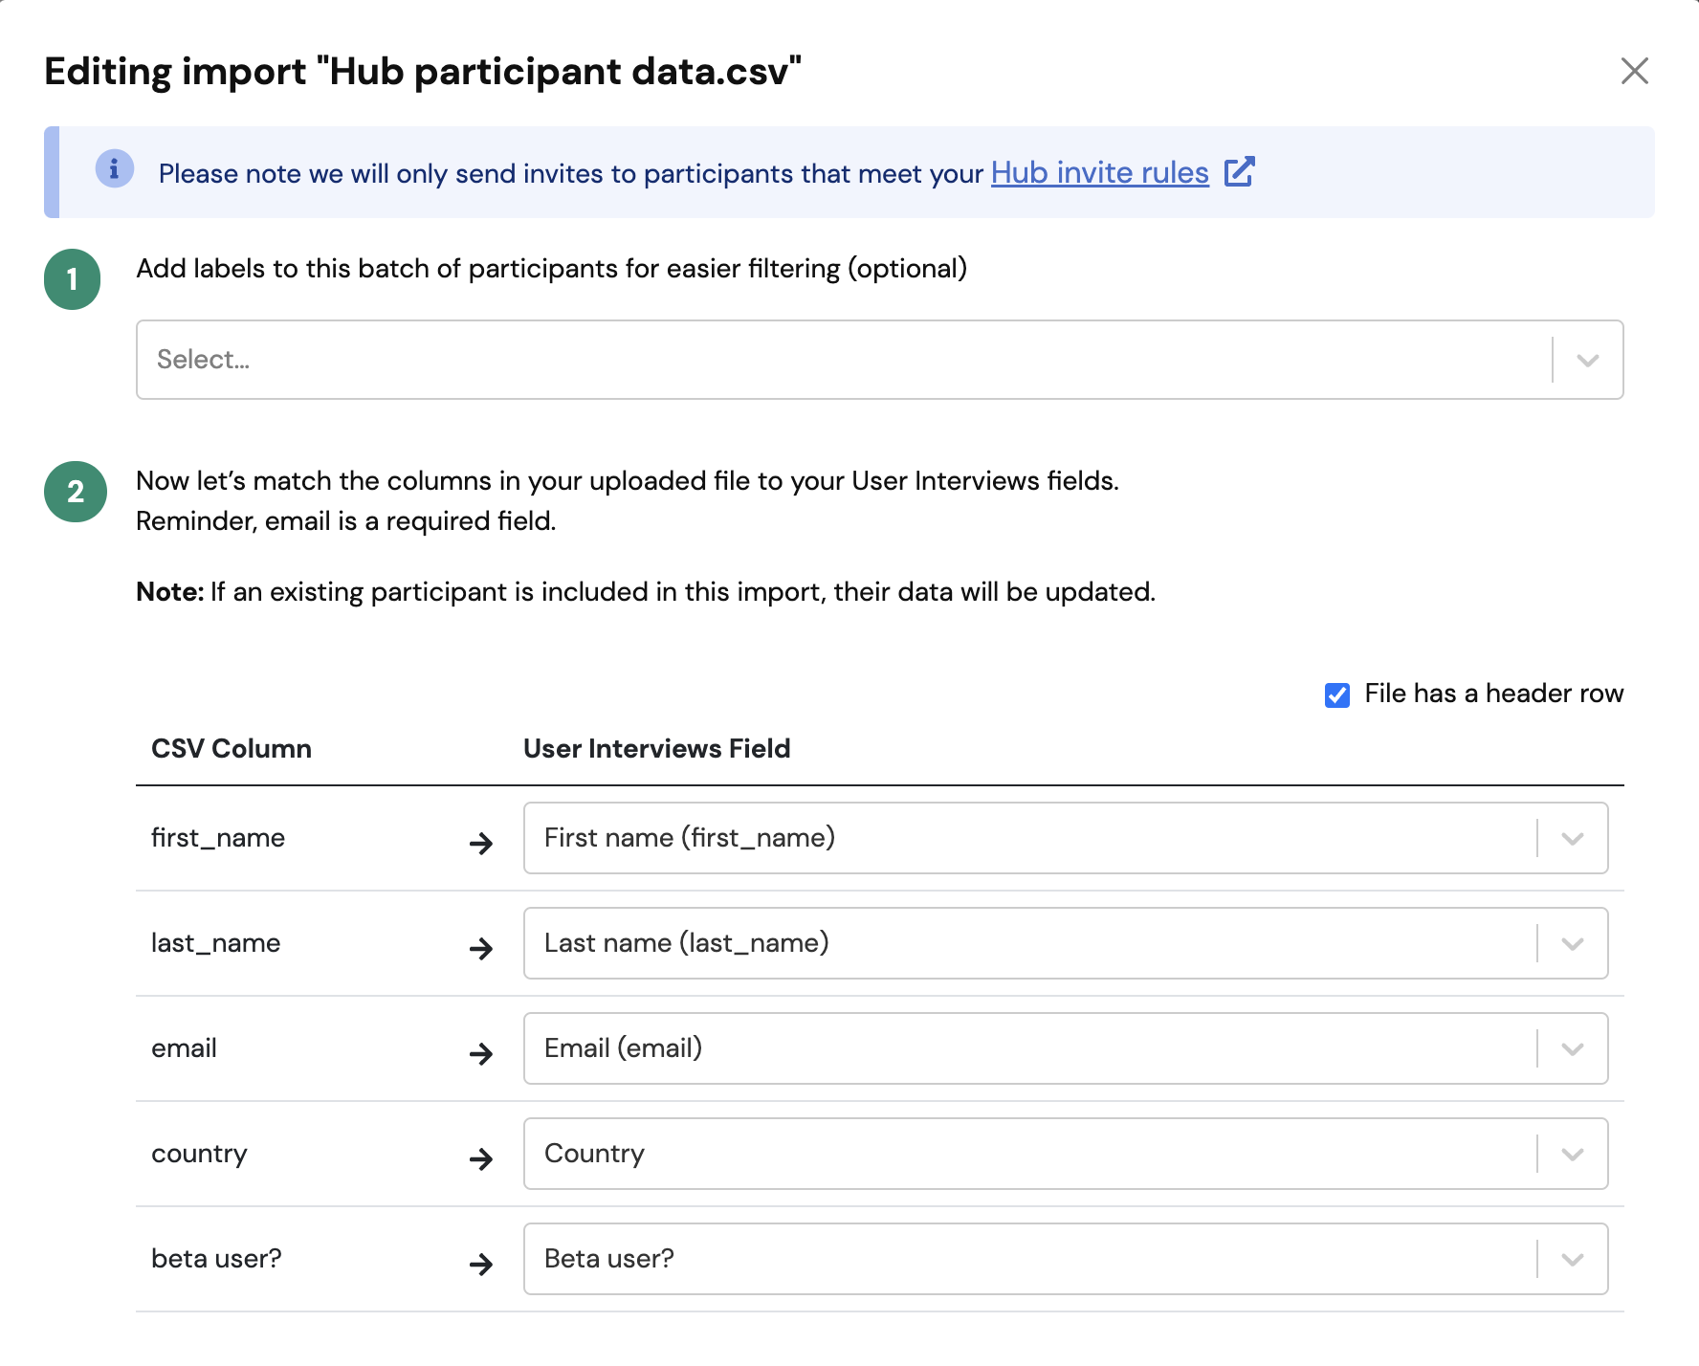This screenshot has height=1366, width=1699.
Task: Click the info icon in the notice banner
Action: pos(114,169)
